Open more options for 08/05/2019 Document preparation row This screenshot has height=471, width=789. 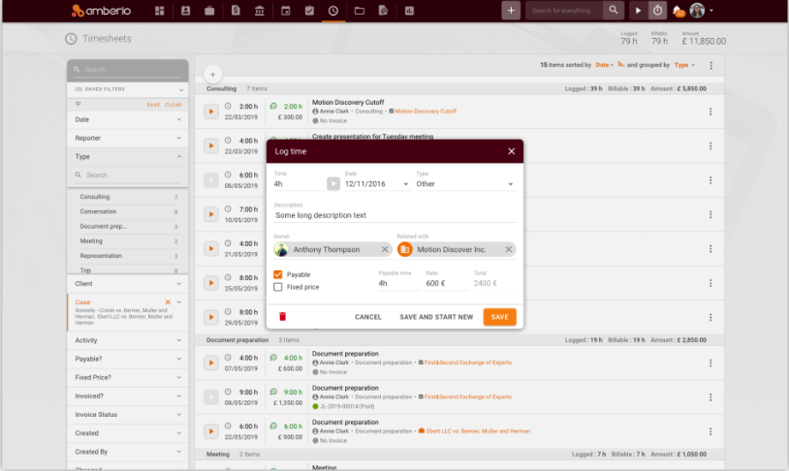[x=710, y=397]
